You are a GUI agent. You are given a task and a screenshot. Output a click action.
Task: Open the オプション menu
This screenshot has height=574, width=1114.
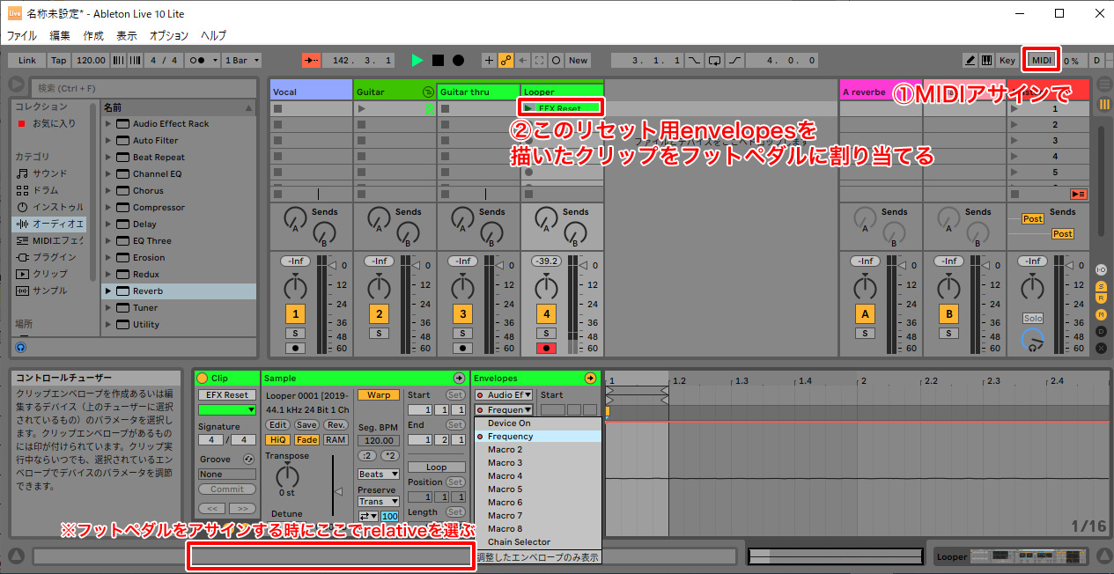click(168, 36)
